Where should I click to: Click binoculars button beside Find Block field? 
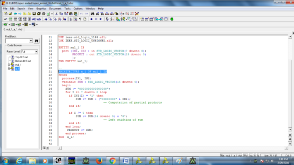click(x=36, y=41)
